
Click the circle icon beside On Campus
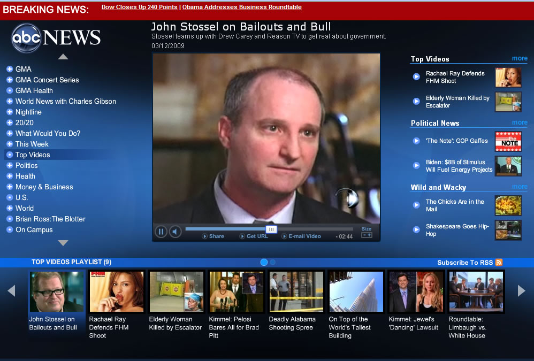[10, 229]
